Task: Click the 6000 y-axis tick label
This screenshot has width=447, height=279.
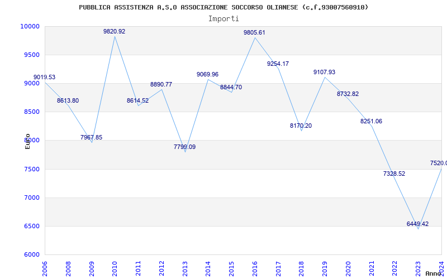Action: click(31, 255)
